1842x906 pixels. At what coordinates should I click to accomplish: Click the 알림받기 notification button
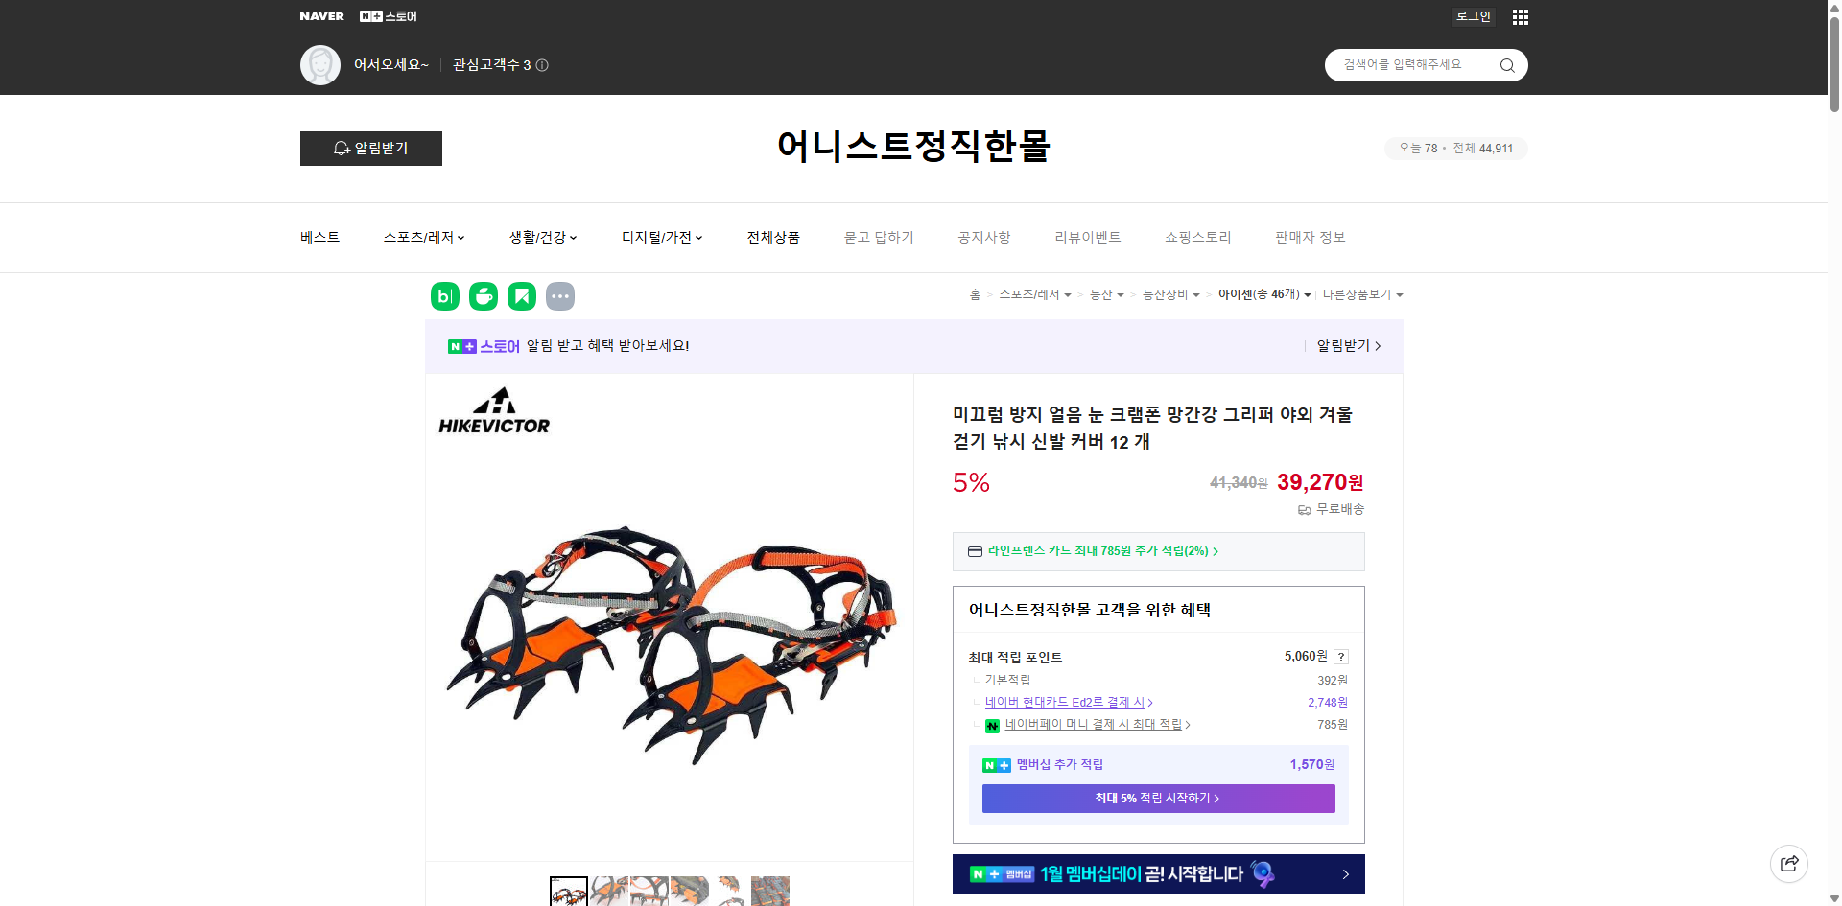coord(370,149)
